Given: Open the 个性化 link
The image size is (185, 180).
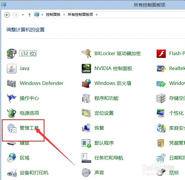Looking at the screenshot, I should [176, 113].
